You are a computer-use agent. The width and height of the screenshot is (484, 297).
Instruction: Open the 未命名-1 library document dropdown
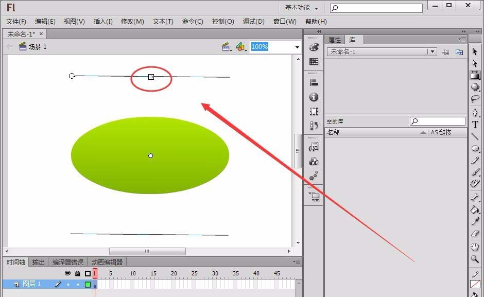pos(433,51)
